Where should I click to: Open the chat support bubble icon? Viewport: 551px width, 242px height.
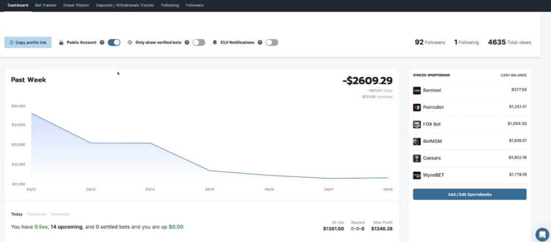[x=542, y=234]
